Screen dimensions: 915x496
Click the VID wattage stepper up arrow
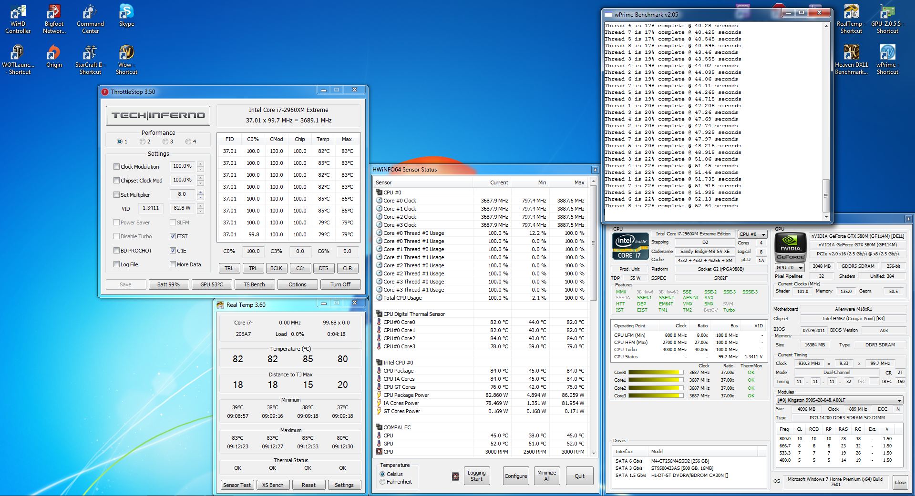(x=200, y=206)
